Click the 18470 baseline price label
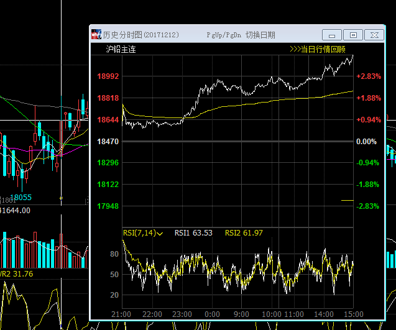The image size is (396, 330). coord(108,142)
